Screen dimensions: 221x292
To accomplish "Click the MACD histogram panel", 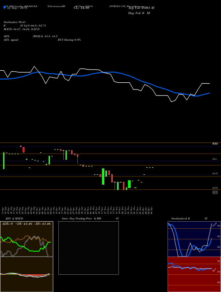I will 27,274.
